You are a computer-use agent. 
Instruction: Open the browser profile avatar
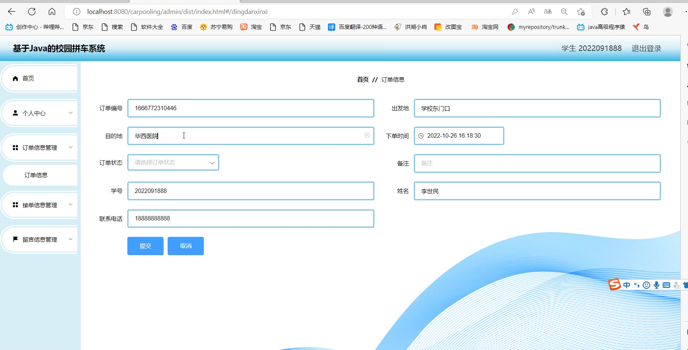668,12
